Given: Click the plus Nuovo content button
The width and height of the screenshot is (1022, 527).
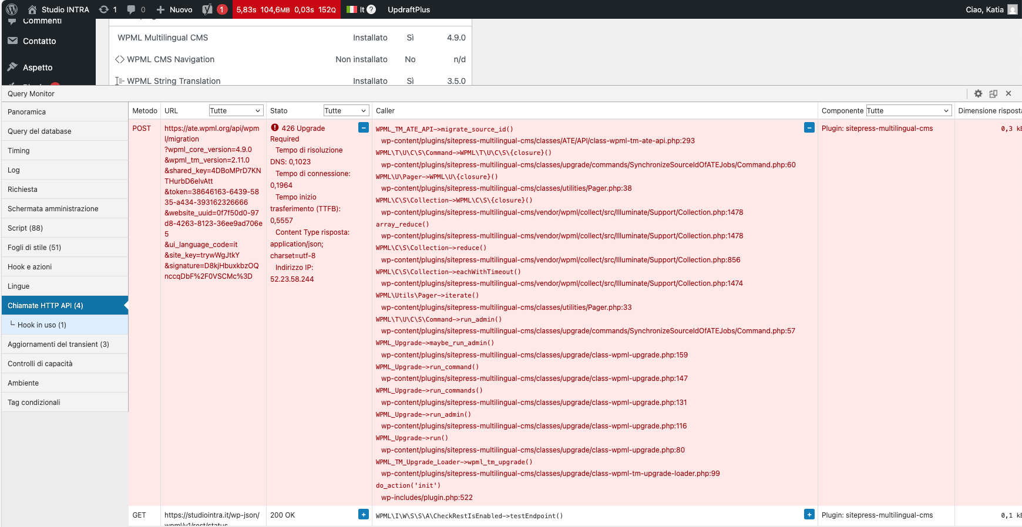Looking at the screenshot, I should 174,9.
